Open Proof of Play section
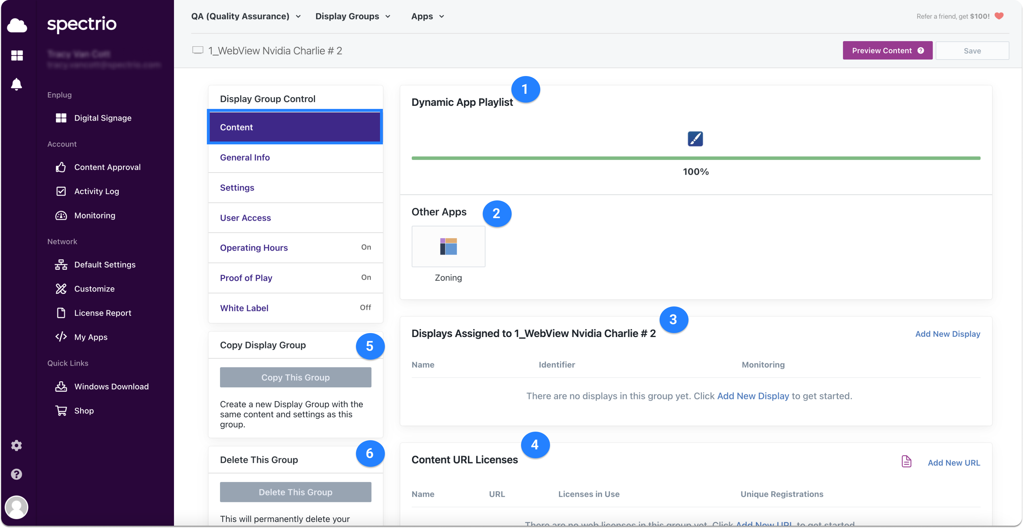 (296, 278)
